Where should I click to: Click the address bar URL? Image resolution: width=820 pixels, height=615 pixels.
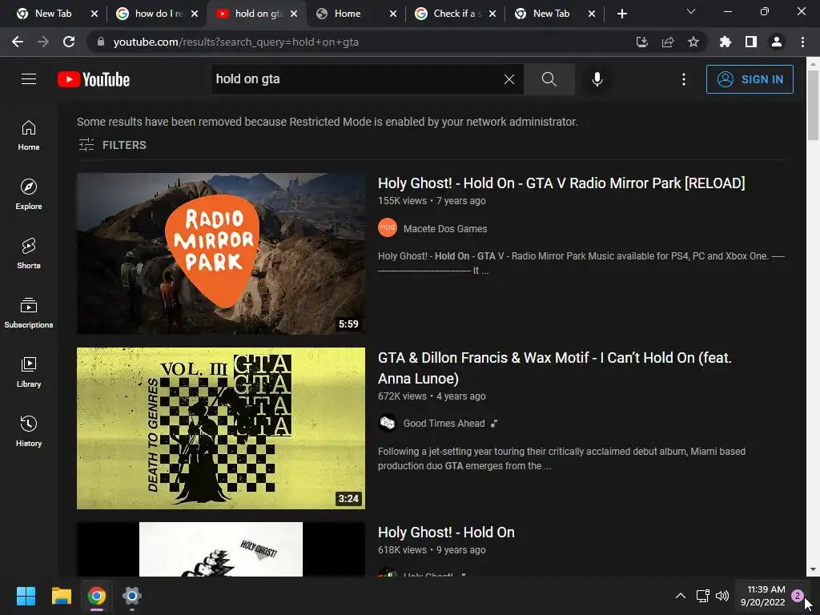pos(236,42)
